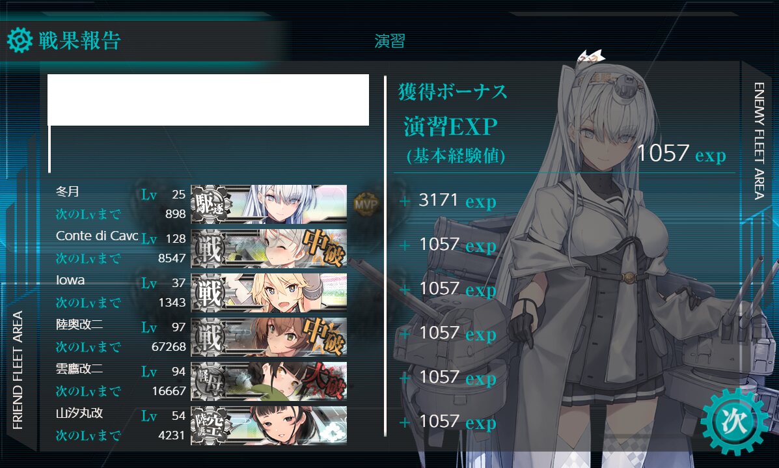The height and width of the screenshot is (468, 779).
Task: Select 冬月's ship banner portrait
Action: tap(269, 204)
